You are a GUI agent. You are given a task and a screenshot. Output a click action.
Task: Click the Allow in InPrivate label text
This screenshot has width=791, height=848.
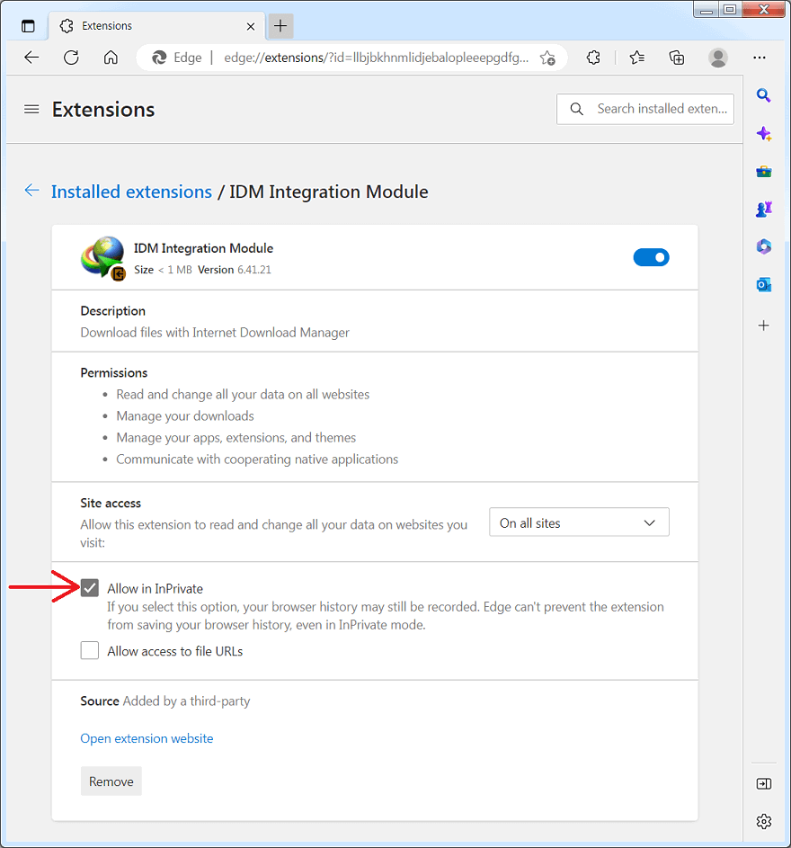(x=156, y=588)
